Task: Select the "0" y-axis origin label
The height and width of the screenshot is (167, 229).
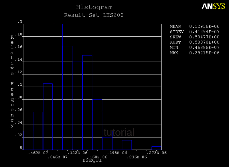Action: coord(21,148)
